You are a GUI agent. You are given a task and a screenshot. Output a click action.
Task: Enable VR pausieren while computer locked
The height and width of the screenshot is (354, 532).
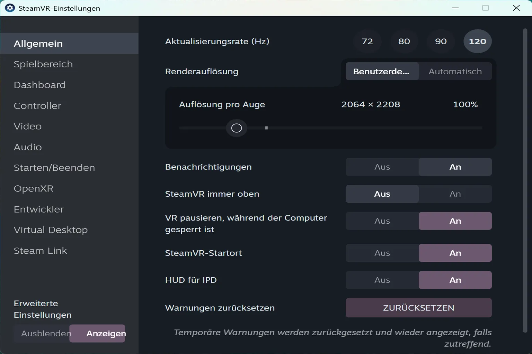pos(455,221)
